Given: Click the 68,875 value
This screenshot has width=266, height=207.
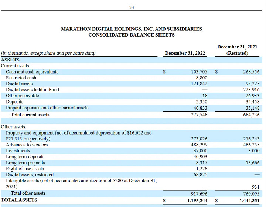Looking at the screenshot, I should [200, 174].
